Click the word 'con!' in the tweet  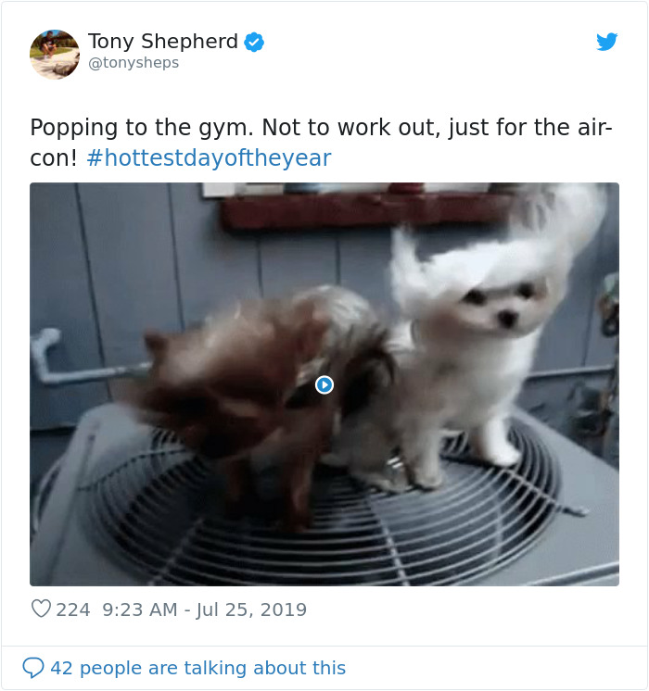[x=54, y=157]
